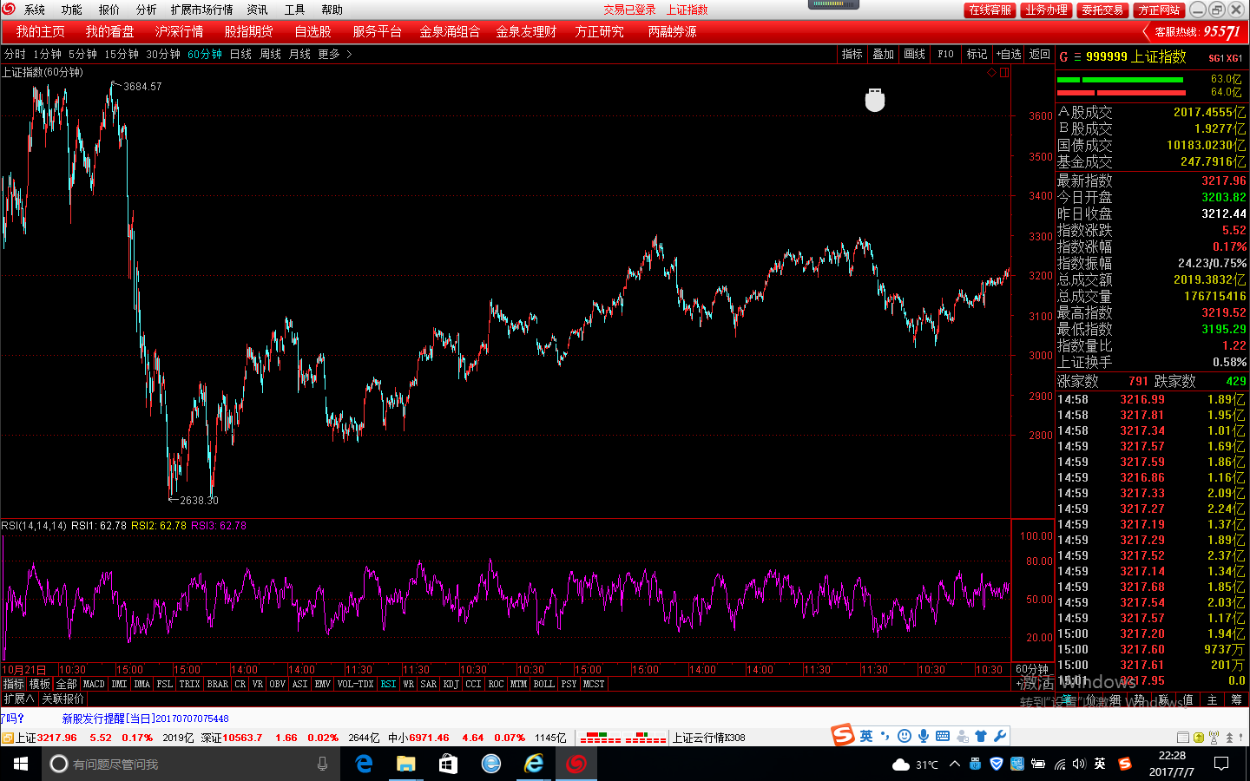Viewport: 1250px width, 781px height.
Task: Select 价 tab in right panel
Action: pos(1091,699)
